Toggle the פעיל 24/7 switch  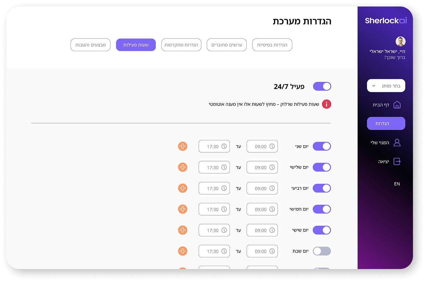(x=322, y=86)
